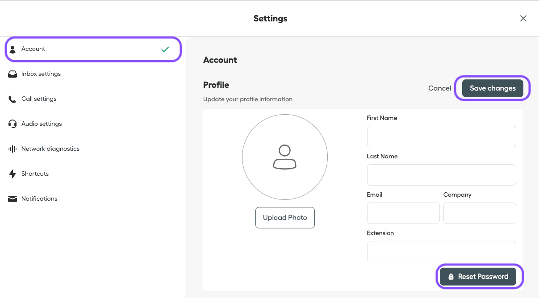Click into the Email input field
The height and width of the screenshot is (298, 539).
(x=403, y=213)
